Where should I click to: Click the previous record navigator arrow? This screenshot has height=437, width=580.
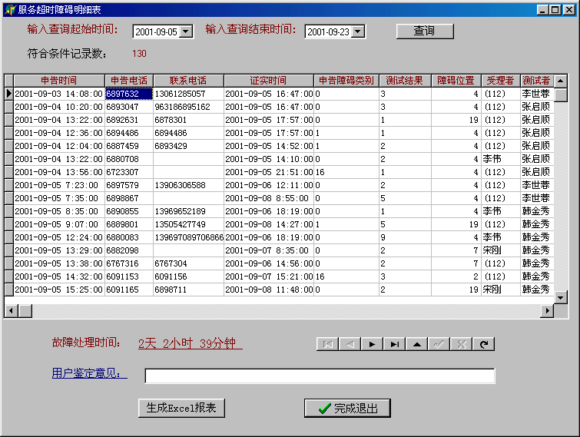tap(350, 344)
